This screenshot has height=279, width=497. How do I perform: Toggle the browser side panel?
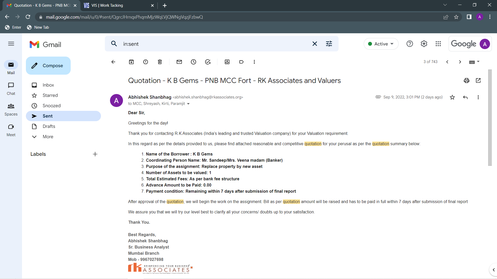coord(469,17)
